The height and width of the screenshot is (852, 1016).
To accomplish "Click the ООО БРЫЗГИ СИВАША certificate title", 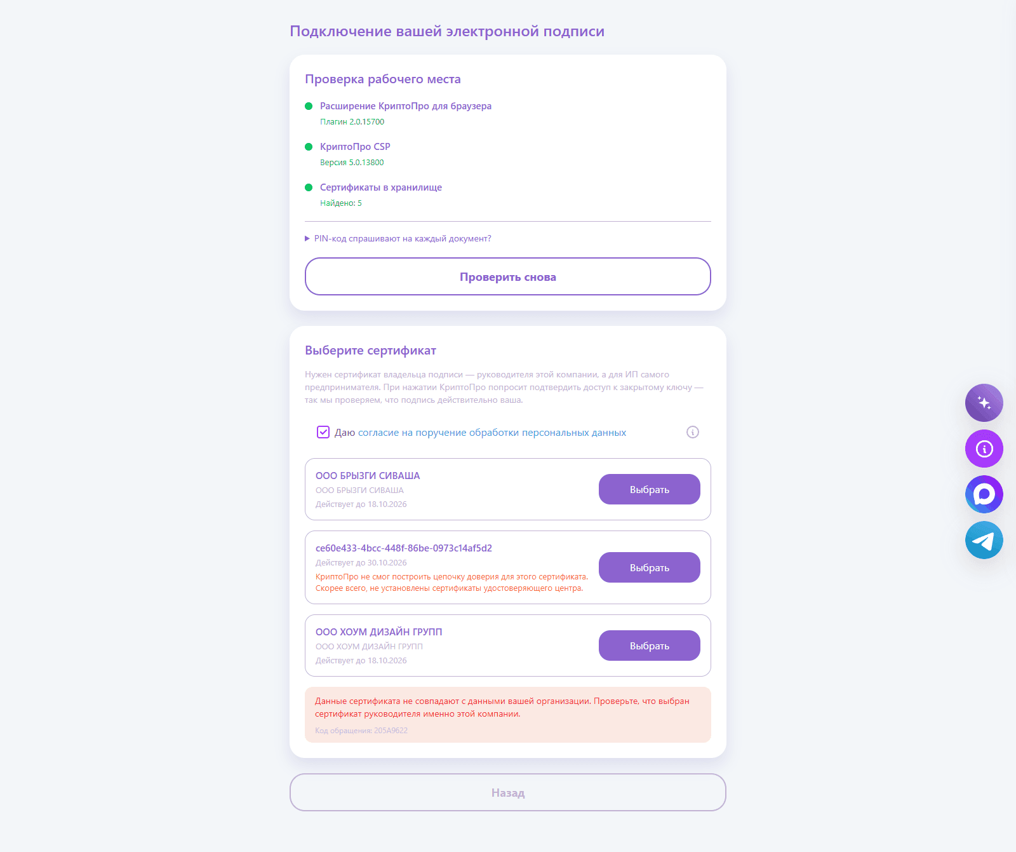I will tap(368, 476).
